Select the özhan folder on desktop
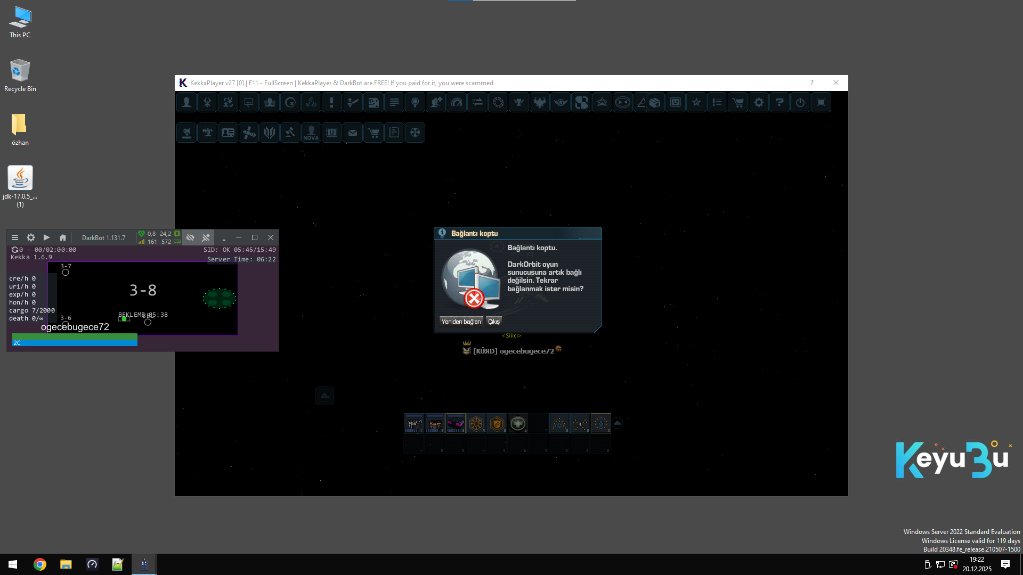Viewport: 1023px width, 575px height. [x=20, y=129]
